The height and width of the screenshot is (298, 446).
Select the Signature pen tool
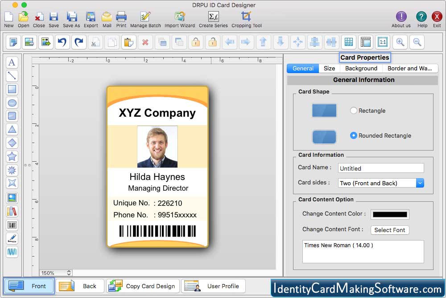pos(12,238)
